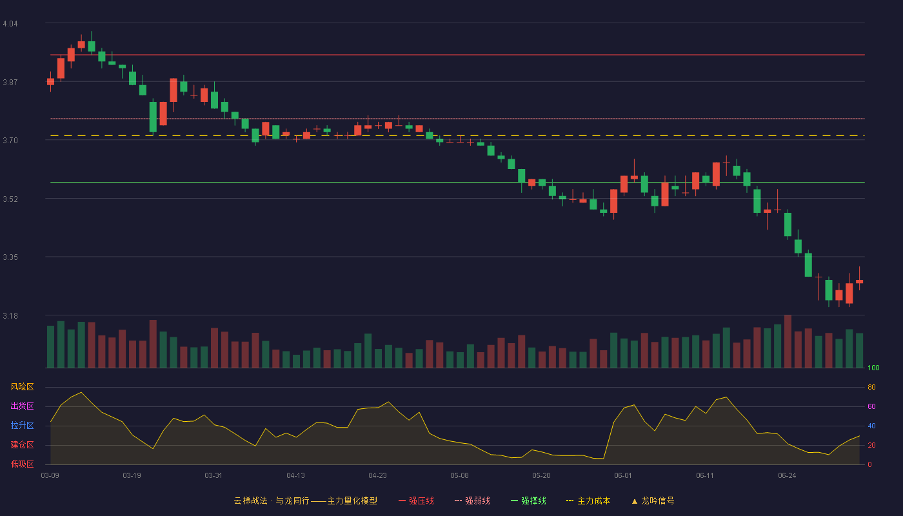Click the 风险区 zone label

(x=22, y=387)
